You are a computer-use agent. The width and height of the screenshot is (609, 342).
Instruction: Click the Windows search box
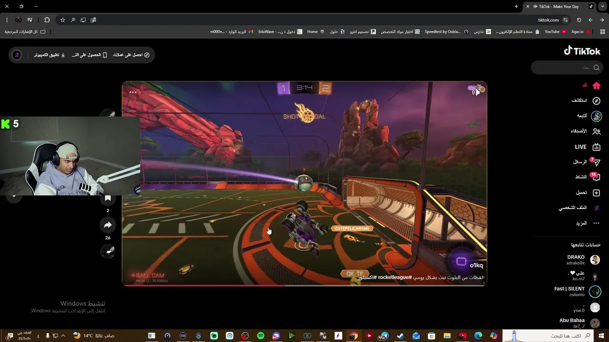point(548,336)
